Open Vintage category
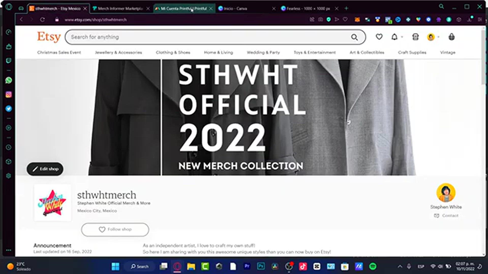Screen dimensions: 488x274 click(448, 53)
